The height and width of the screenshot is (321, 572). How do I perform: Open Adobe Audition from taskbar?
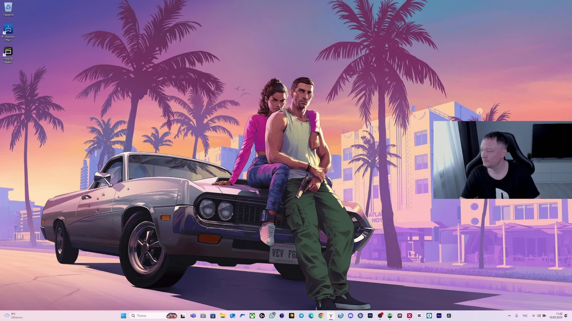tap(439, 316)
